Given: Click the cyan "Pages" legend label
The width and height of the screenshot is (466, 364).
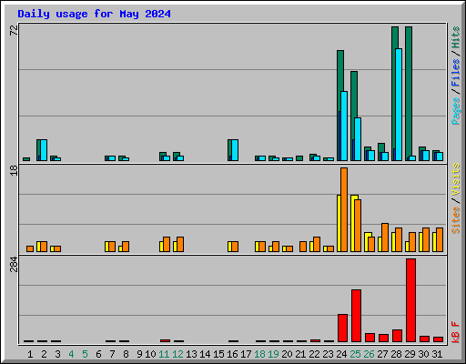Looking at the screenshot, I should point(456,111).
